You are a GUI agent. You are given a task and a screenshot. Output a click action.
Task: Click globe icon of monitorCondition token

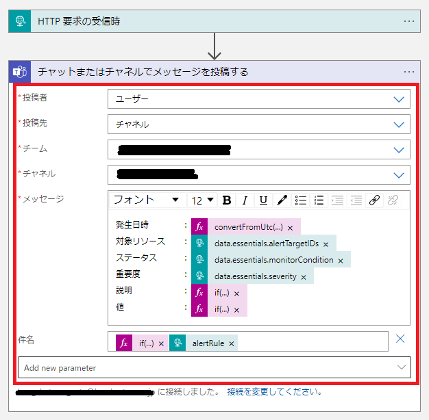pos(199,259)
